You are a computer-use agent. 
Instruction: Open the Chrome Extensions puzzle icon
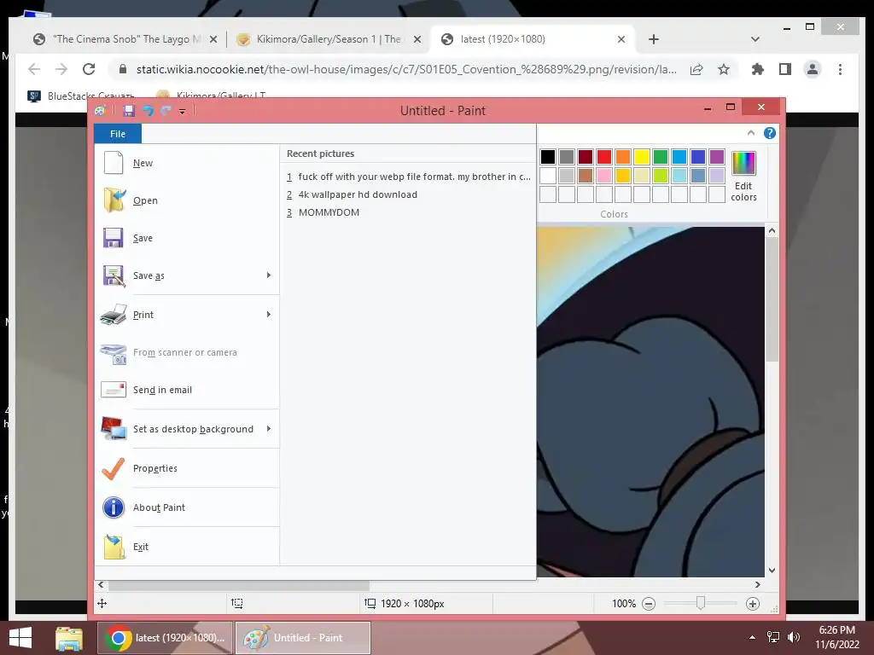click(758, 70)
